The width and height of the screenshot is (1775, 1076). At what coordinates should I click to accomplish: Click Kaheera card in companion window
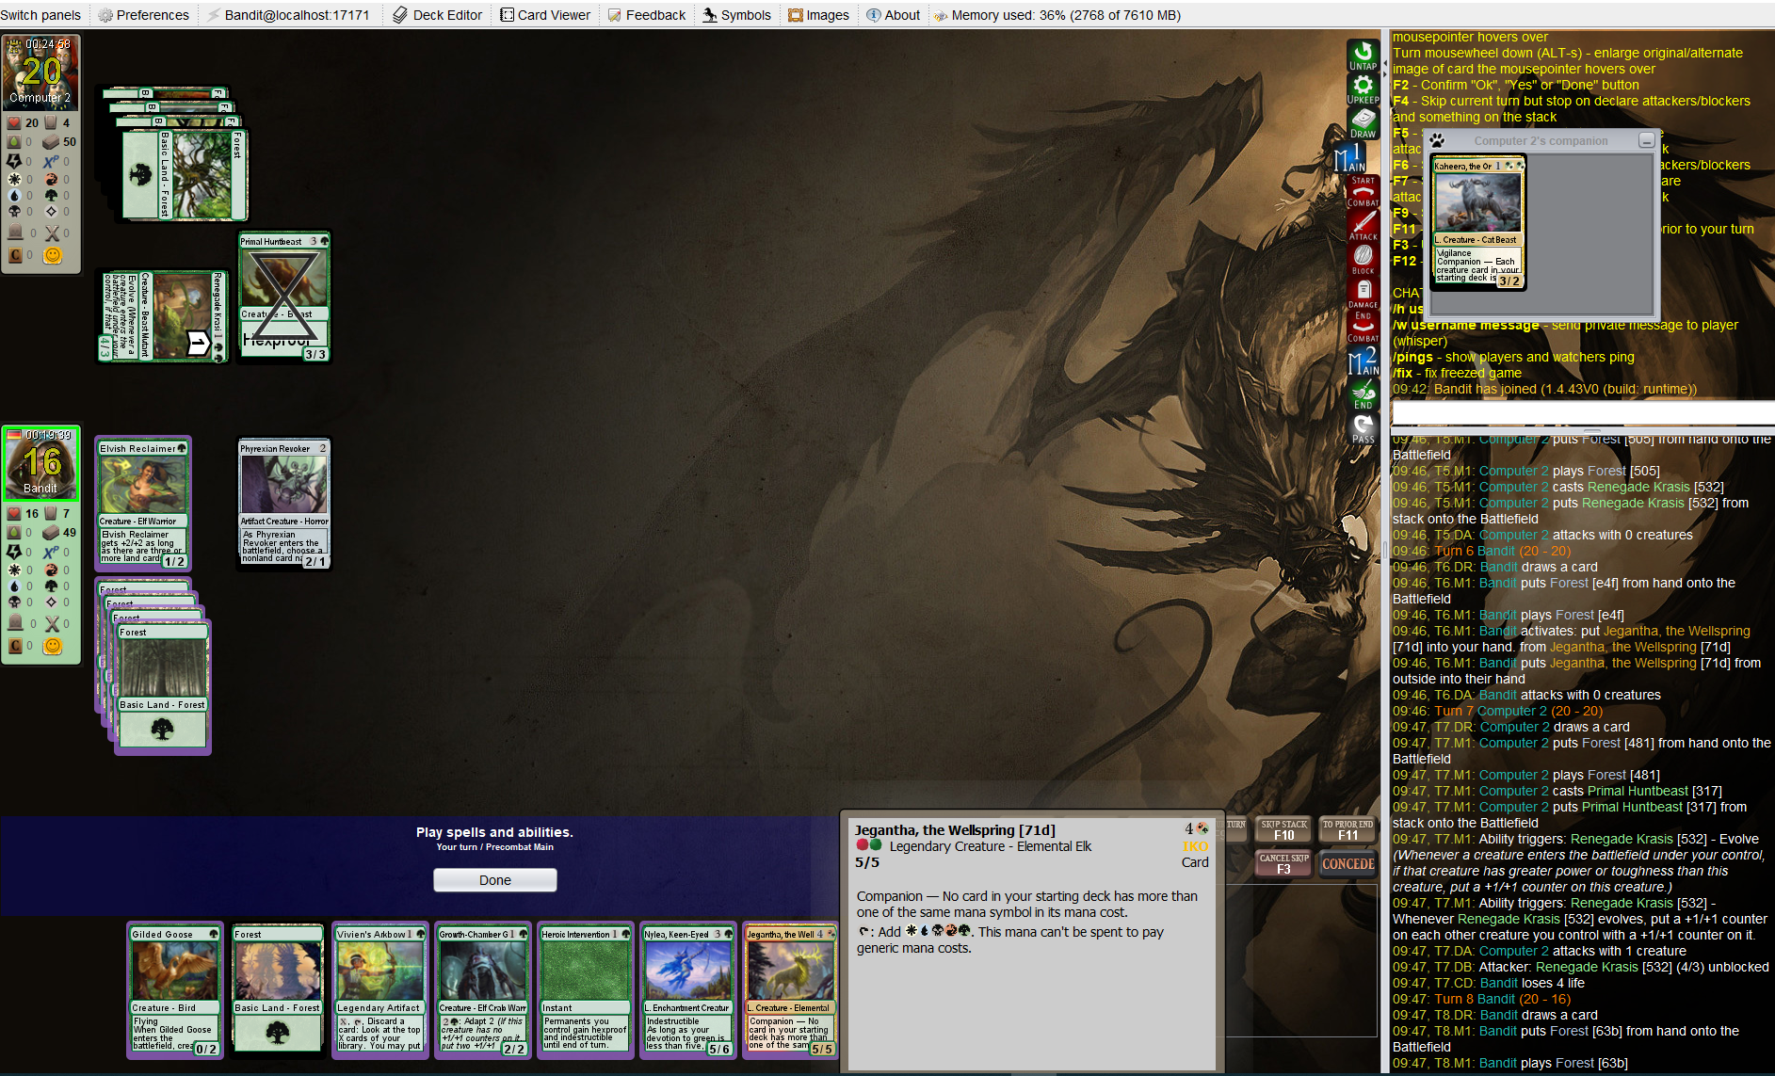click(x=1478, y=222)
